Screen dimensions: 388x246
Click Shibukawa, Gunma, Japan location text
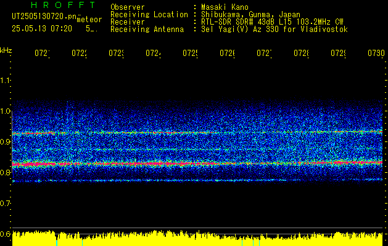[x=250, y=15]
